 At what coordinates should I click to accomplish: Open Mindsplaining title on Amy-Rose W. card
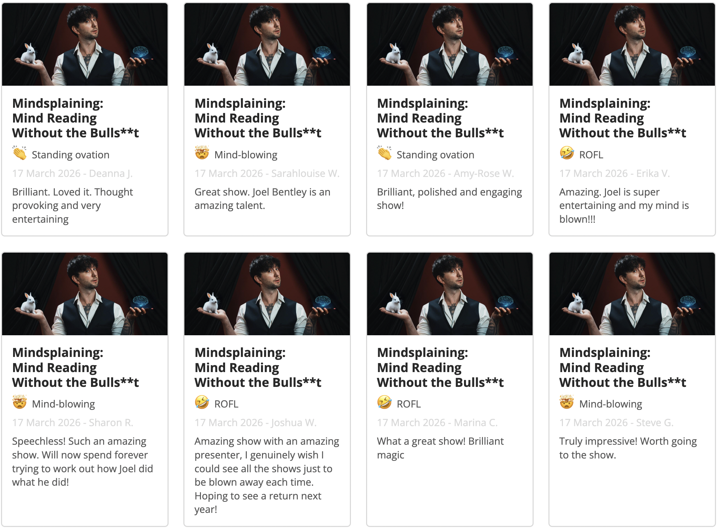(x=440, y=118)
